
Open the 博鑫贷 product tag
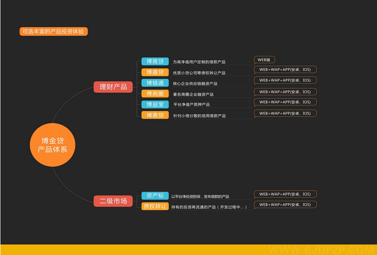pos(155,72)
